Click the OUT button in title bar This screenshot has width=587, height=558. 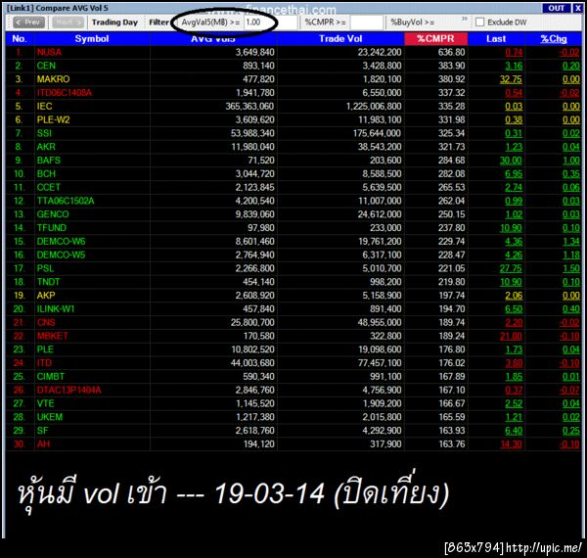pos(557,8)
